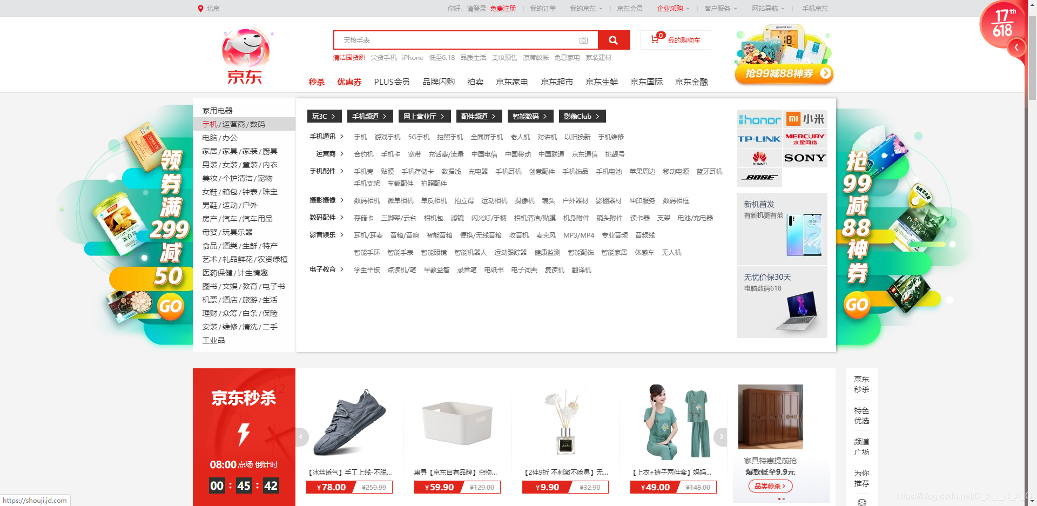Click the 影像Club channel button
Image resolution: width=1037 pixels, height=506 pixels.
coord(582,116)
